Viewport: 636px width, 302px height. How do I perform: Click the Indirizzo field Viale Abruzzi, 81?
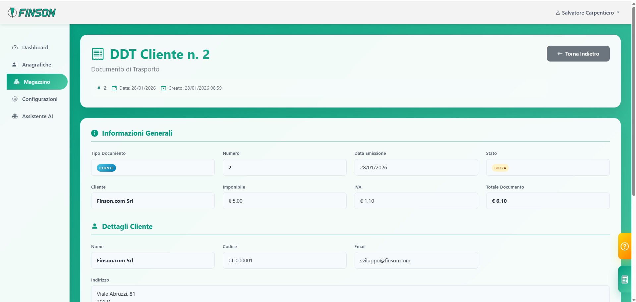tap(350, 294)
